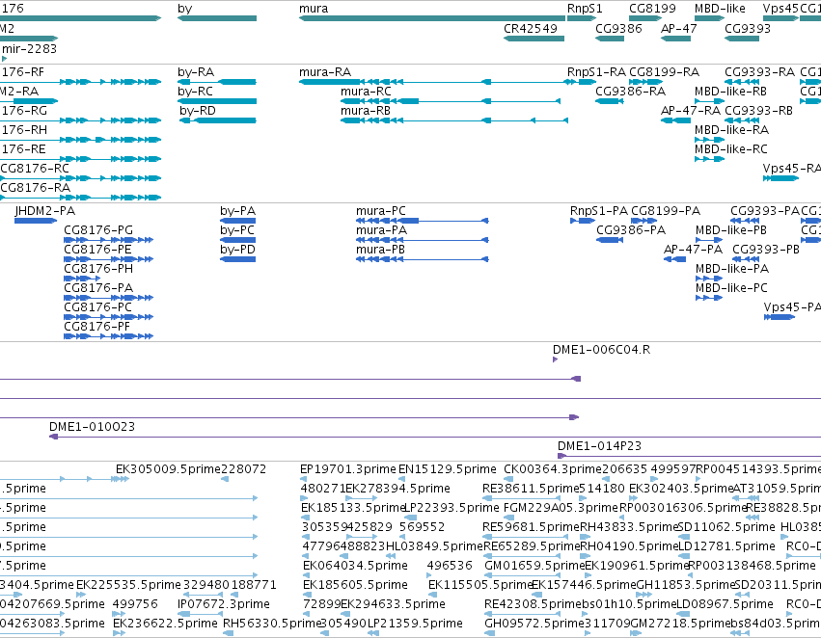Click the CG8176-PG protein label

coord(98,230)
